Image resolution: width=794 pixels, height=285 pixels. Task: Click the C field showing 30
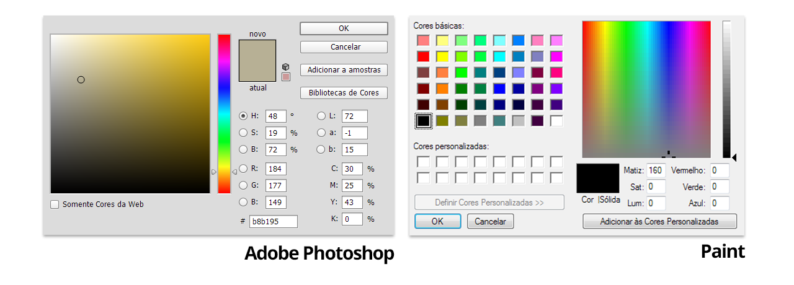[x=352, y=169]
